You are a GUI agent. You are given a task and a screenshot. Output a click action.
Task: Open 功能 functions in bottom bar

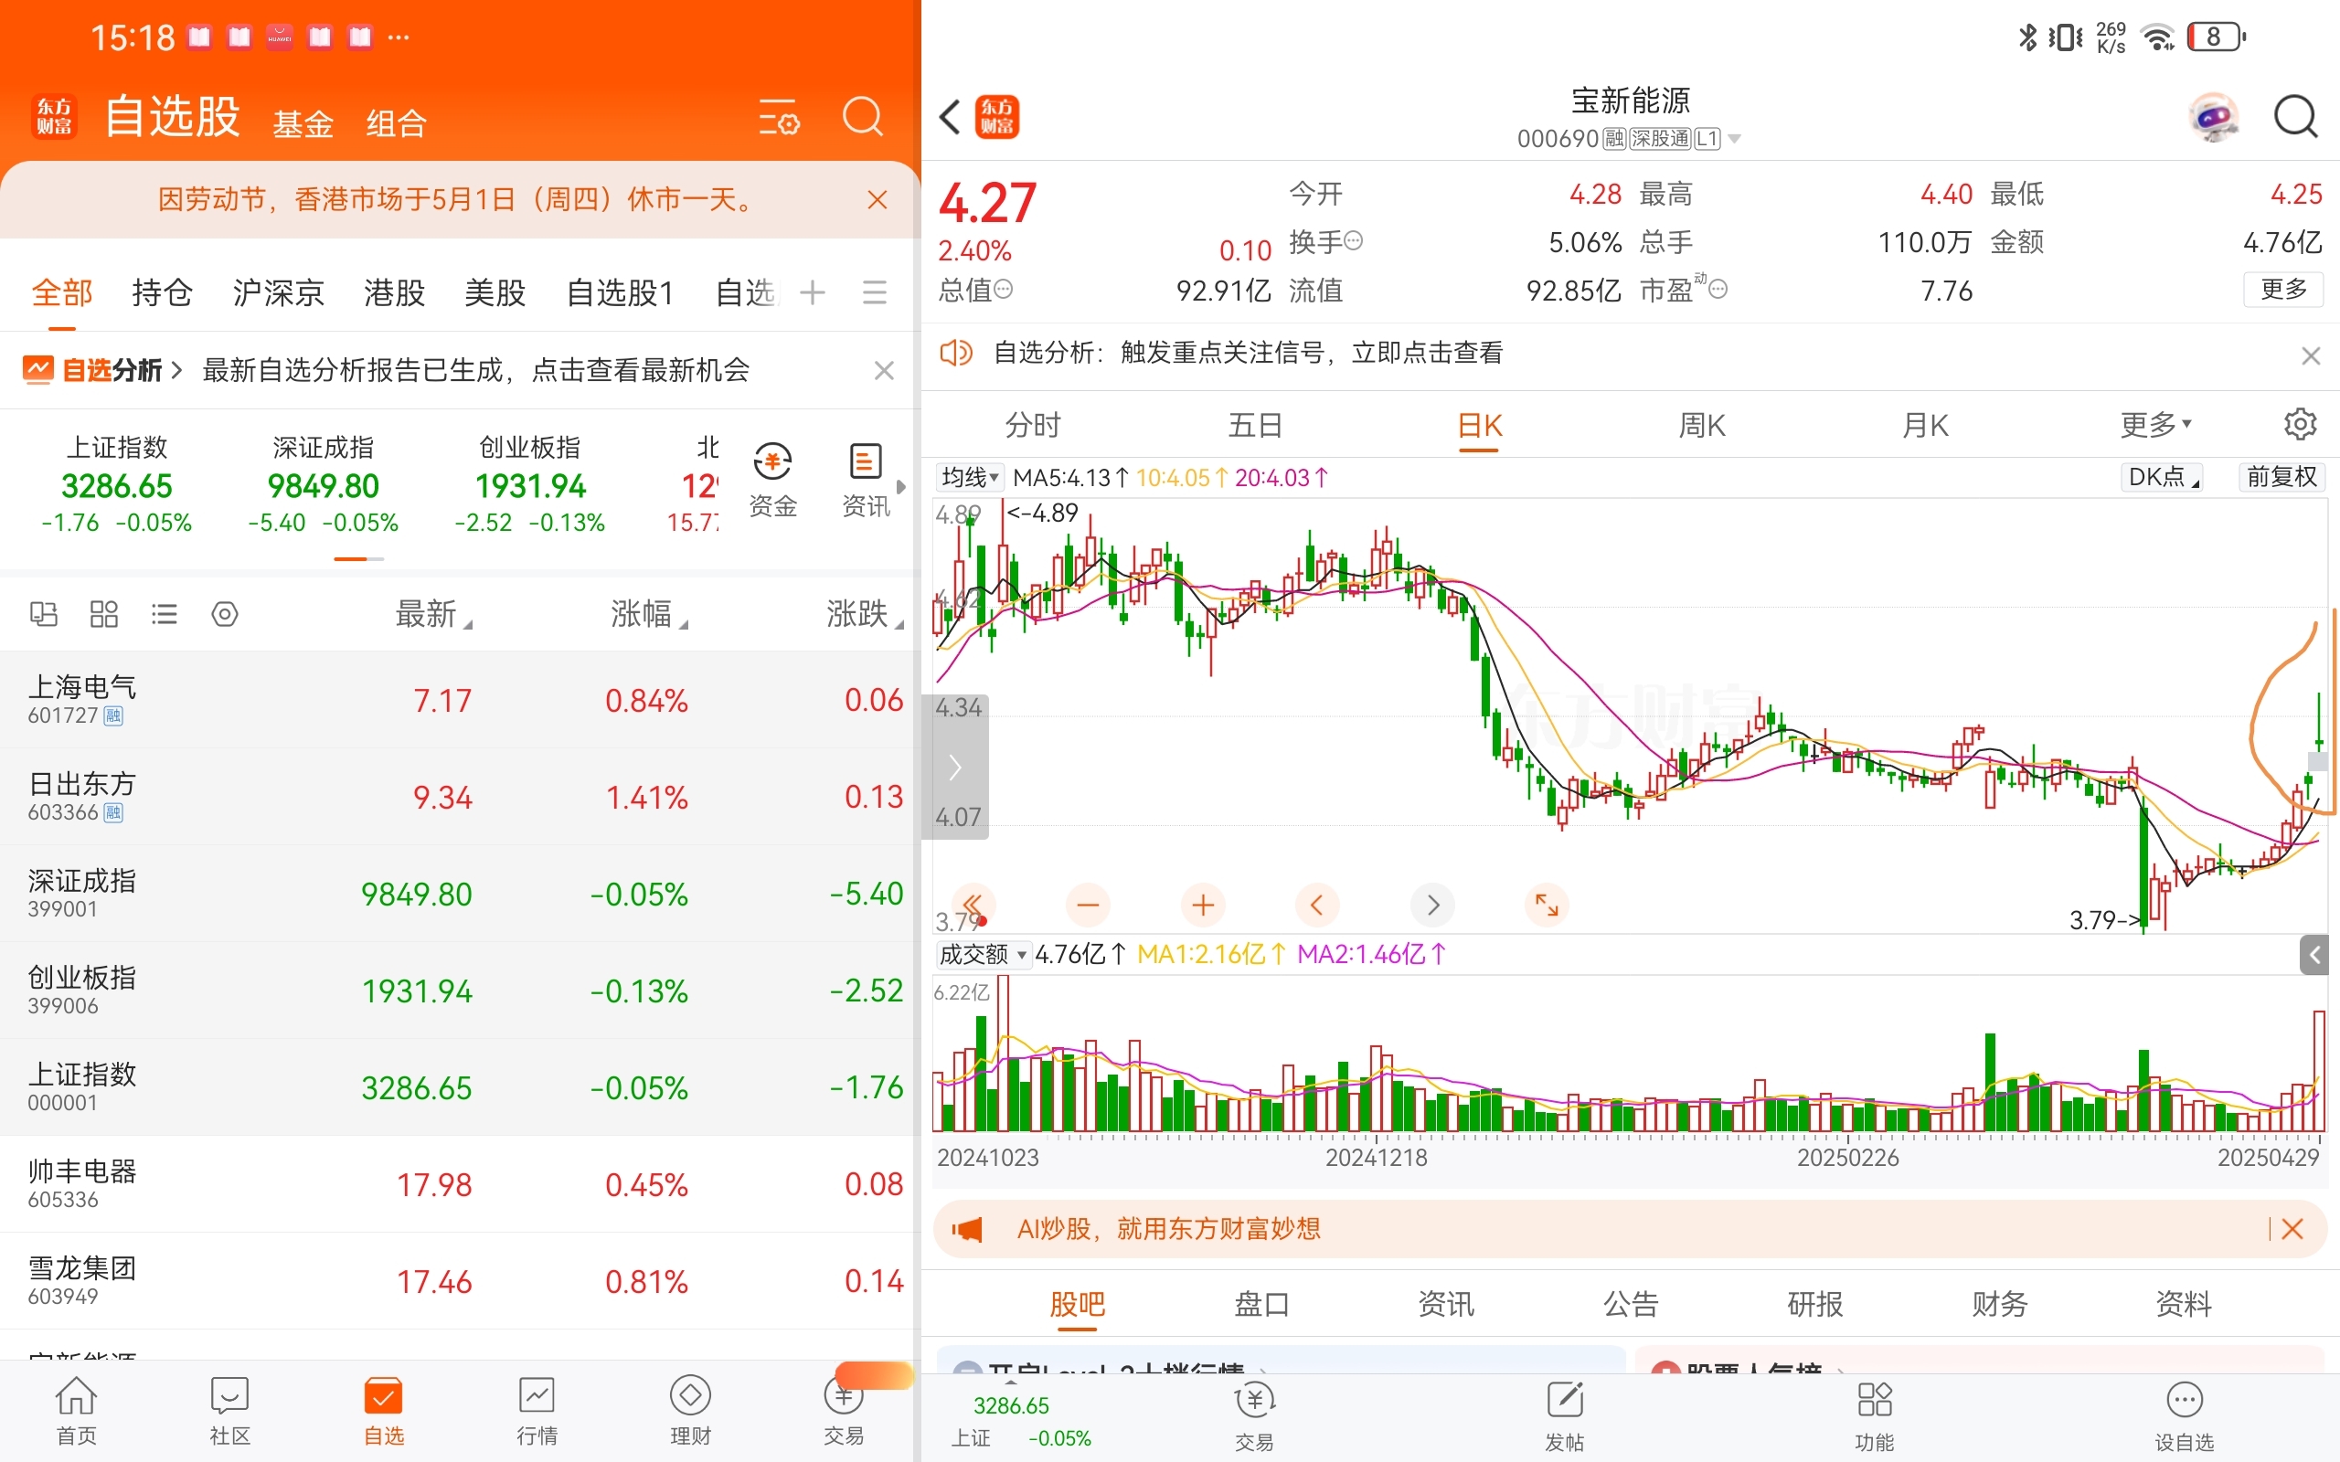click(x=1874, y=1416)
